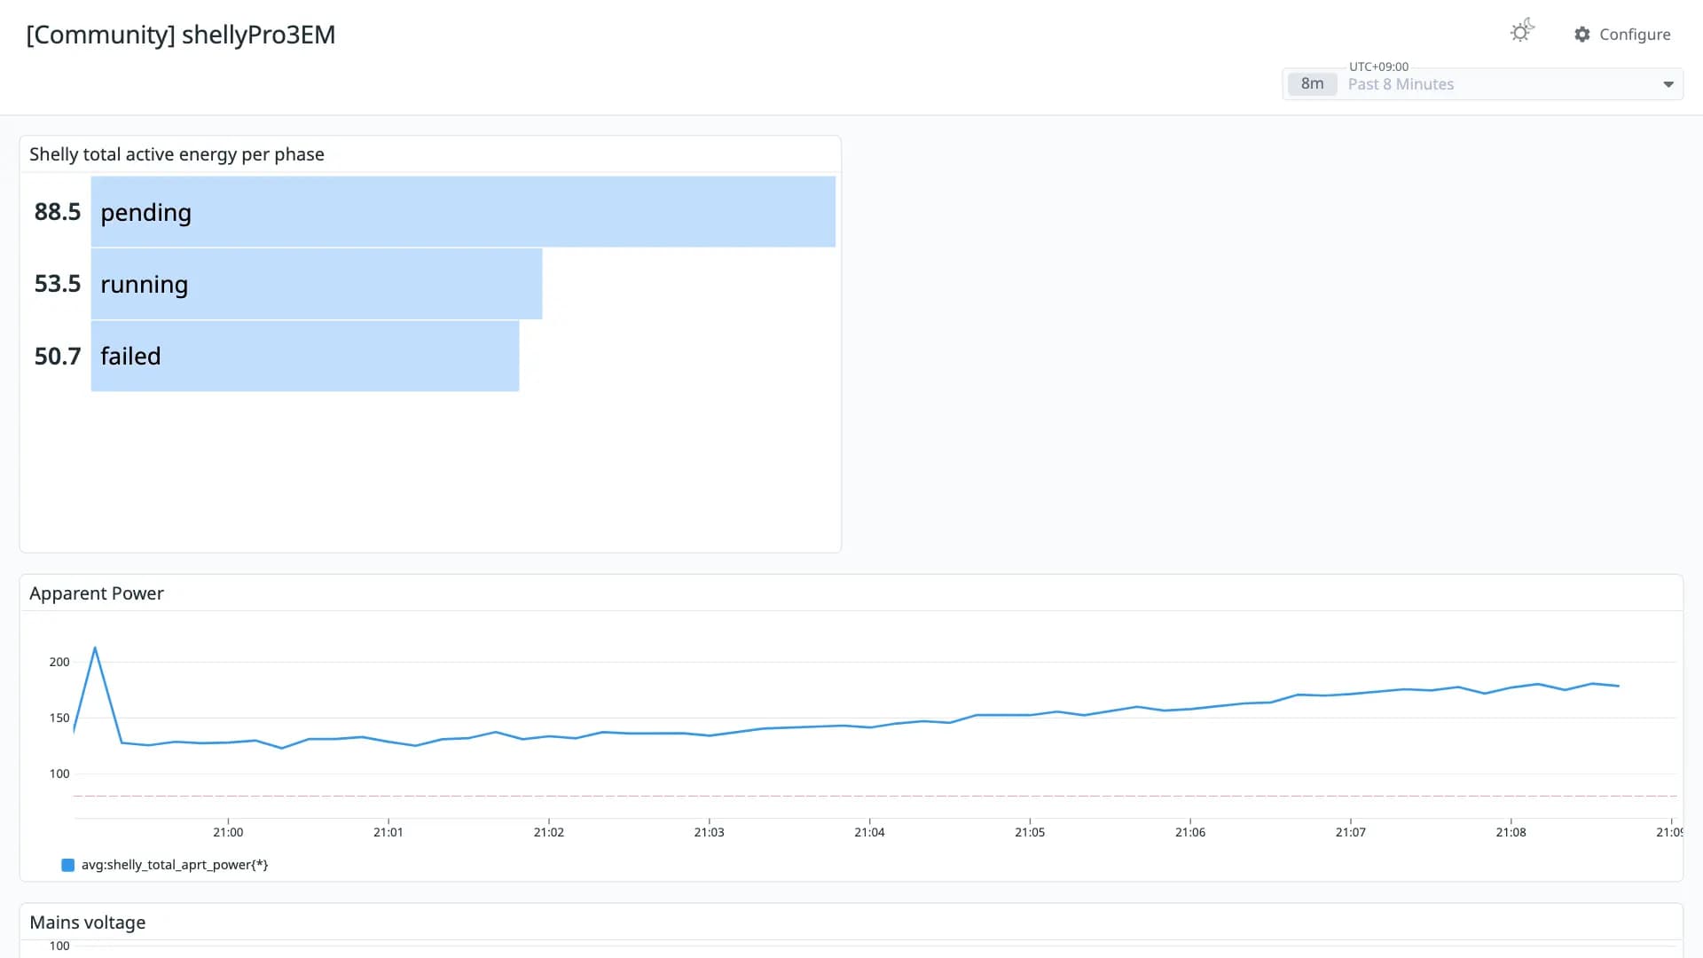Screen dimensions: 1703x958
Task: Click the Past 8 Minutes input field
Action: 1483,84
